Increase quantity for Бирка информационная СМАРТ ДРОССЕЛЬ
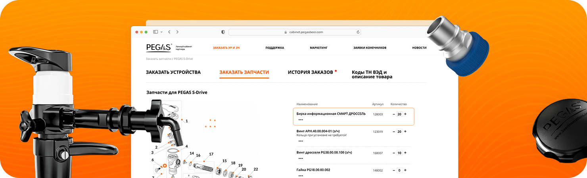587x178 pixels. coord(405,114)
